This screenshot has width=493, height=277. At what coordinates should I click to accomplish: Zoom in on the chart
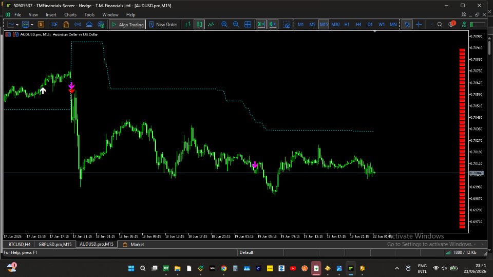[224, 25]
